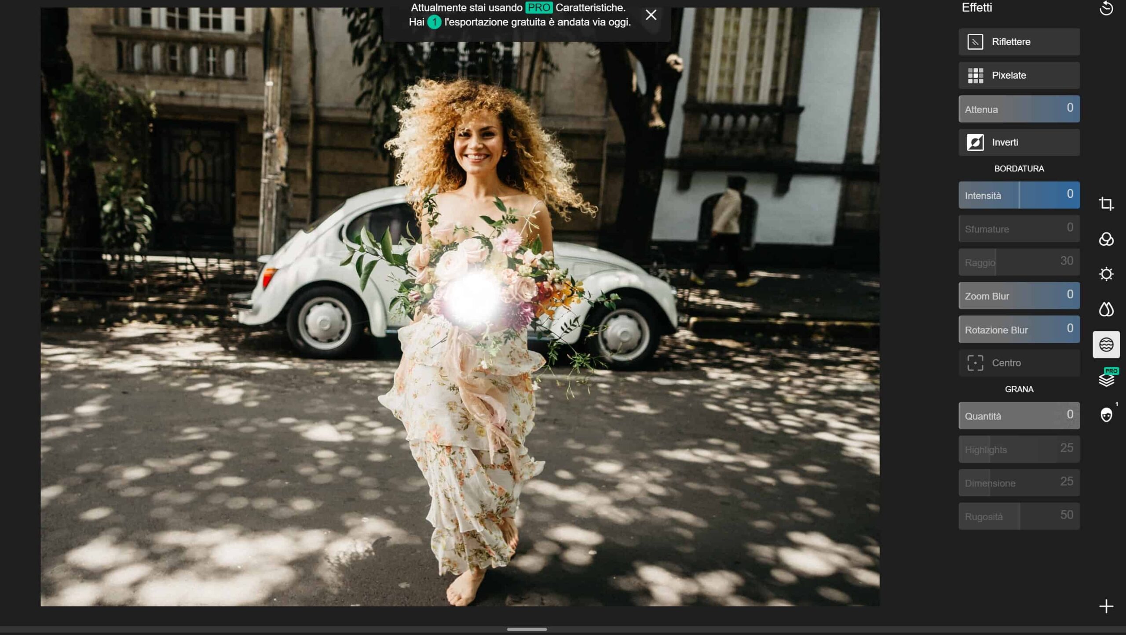Open the face retouch mask icon
This screenshot has width=1126, height=635.
tap(1106, 415)
